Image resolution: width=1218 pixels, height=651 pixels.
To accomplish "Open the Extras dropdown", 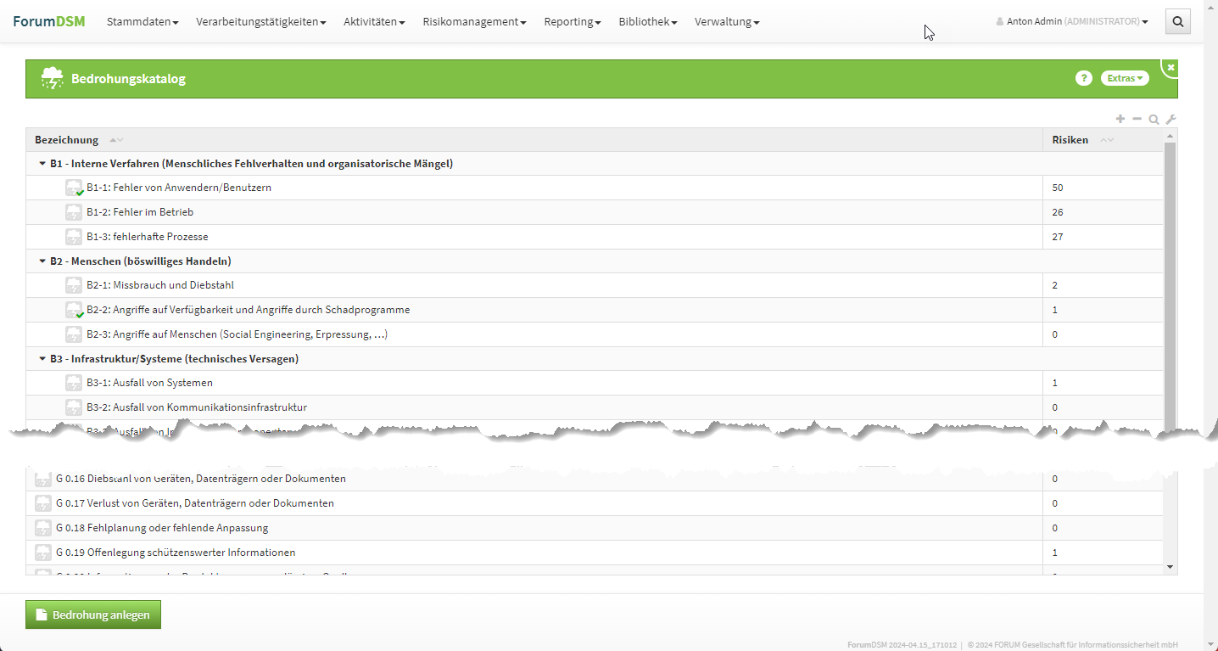I will coord(1125,78).
